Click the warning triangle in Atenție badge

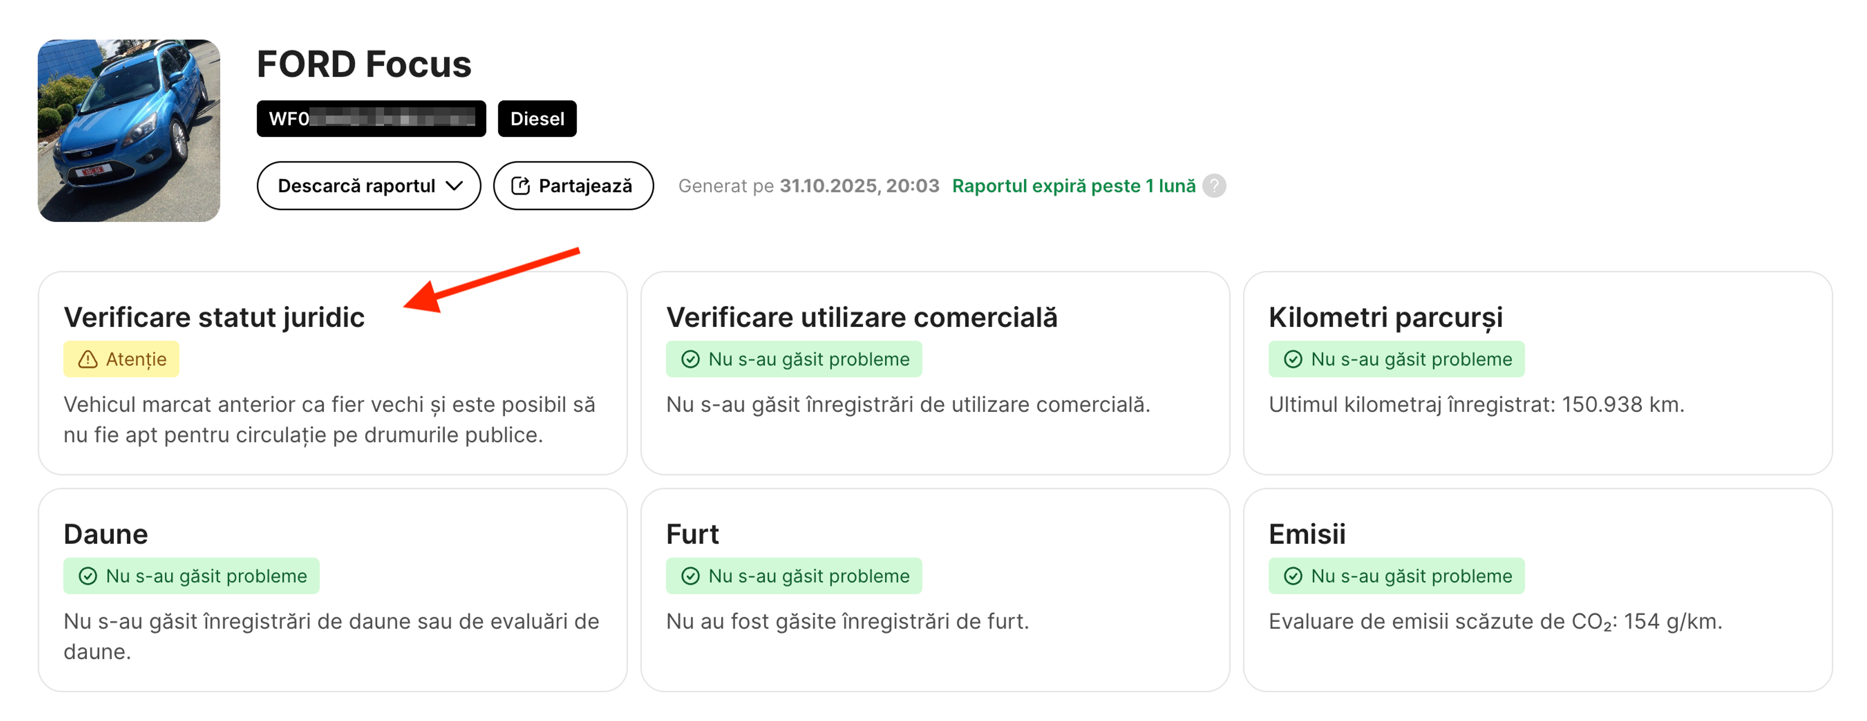click(88, 359)
